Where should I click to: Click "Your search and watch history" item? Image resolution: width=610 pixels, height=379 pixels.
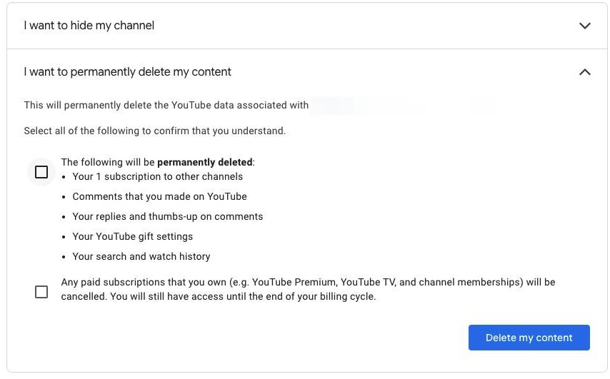click(141, 256)
